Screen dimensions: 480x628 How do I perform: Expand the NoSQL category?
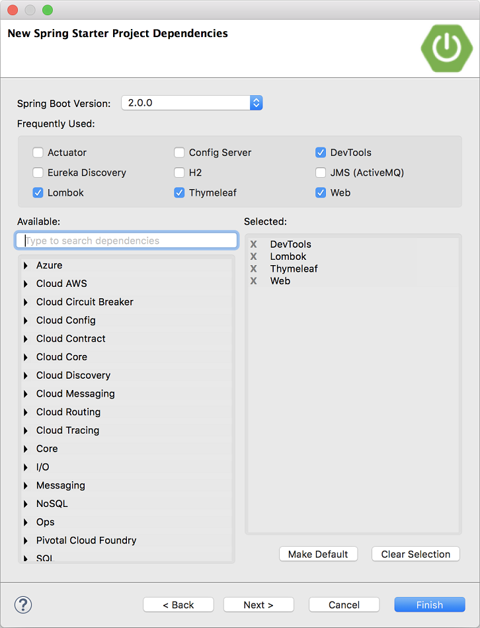[26, 503]
